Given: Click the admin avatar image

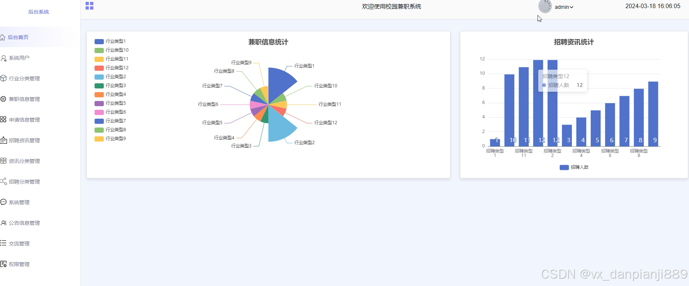Looking at the screenshot, I should coord(545,6).
